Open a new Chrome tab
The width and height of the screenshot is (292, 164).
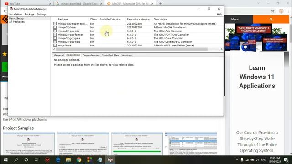[161, 4]
